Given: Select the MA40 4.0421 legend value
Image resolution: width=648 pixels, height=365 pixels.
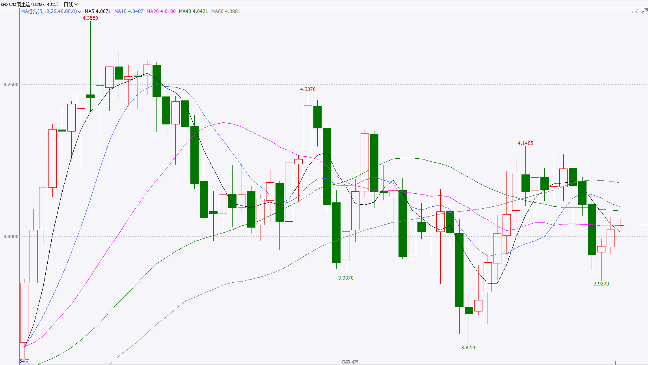Looking at the screenshot, I should 194,11.
